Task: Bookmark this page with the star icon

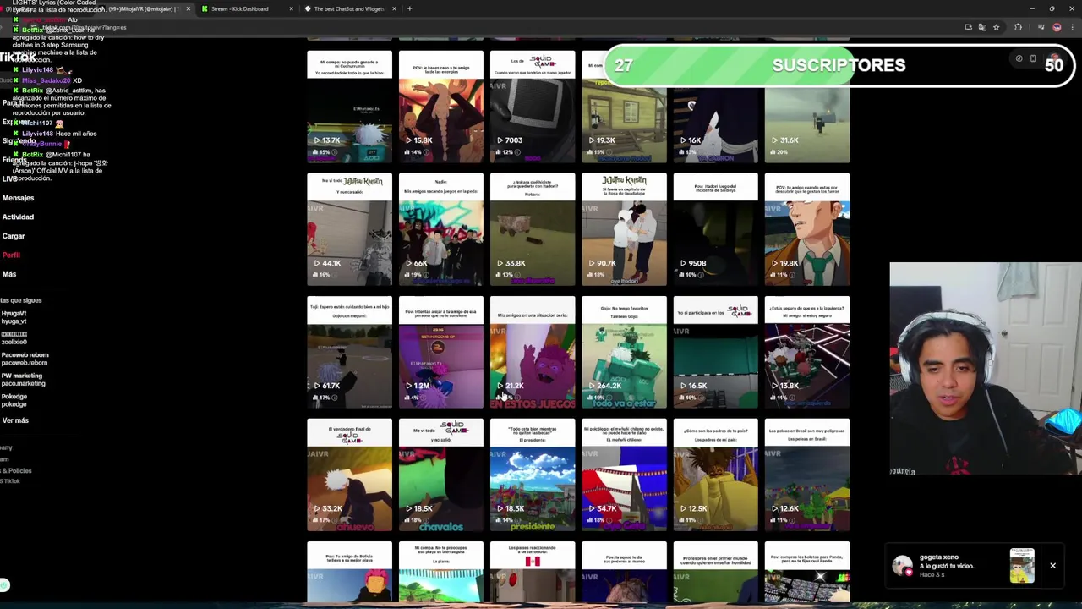Action: (x=996, y=27)
